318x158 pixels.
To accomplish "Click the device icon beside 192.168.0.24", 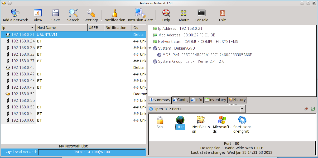I will coord(8,41).
